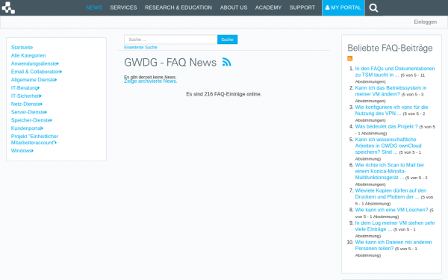Image resolution: width=448 pixels, height=280 pixels.
Task: Open FAQ Dateien mit anderen Personen teilen
Action: 393,245
